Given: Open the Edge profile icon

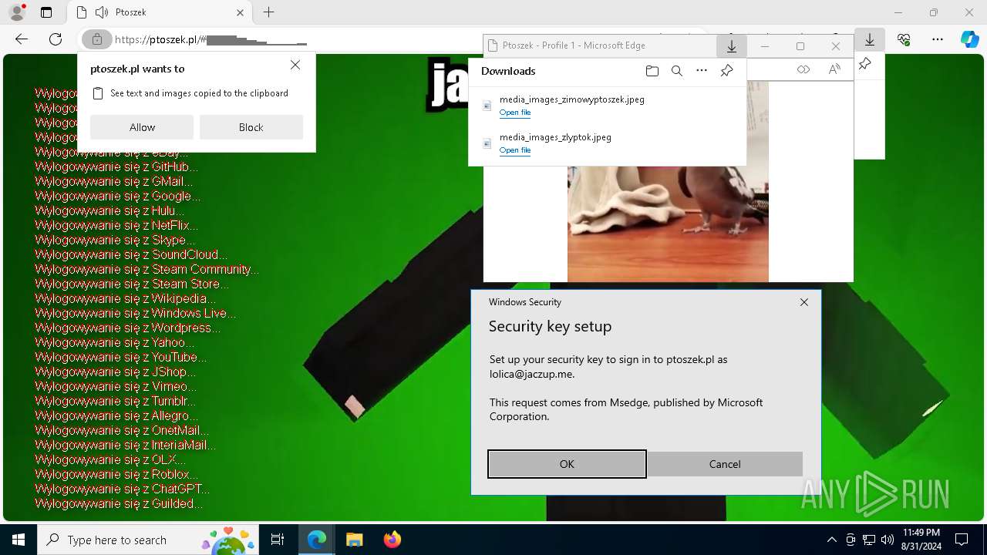Looking at the screenshot, I should (x=16, y=12).
